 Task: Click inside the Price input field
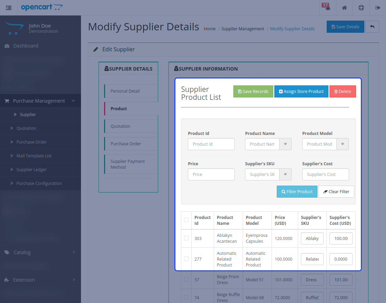point(211,174)
